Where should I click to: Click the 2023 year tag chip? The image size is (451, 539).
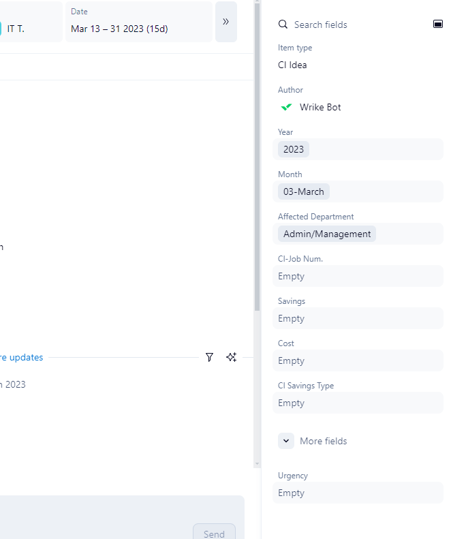click(x=294, y=149)
